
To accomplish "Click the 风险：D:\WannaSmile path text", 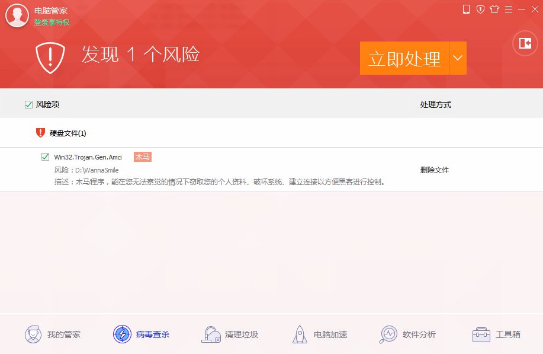I will click(x=86, y=170).
